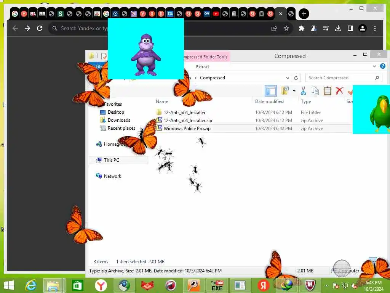The image size is (390, 293).
Task: Open the address bar history dropdown
Action: click(x=288, y=78)
